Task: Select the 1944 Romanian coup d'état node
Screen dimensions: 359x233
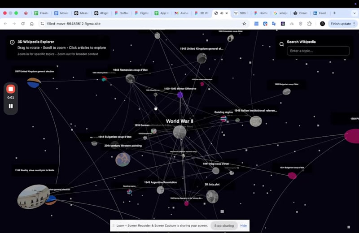Action: (x=130, y=78)
